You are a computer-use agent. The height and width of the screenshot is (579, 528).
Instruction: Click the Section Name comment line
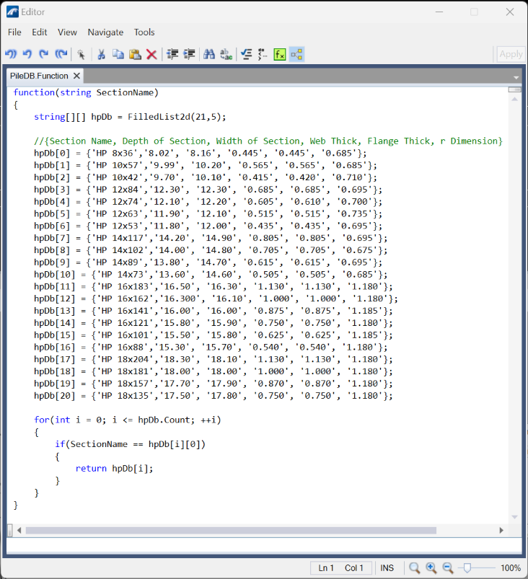[268, 141]
